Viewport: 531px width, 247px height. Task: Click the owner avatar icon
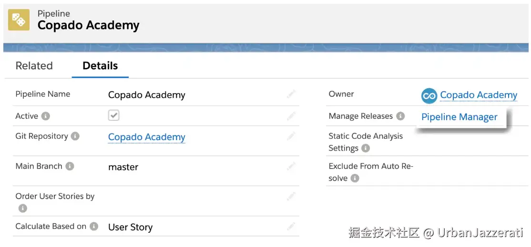[x=429, y=95]
